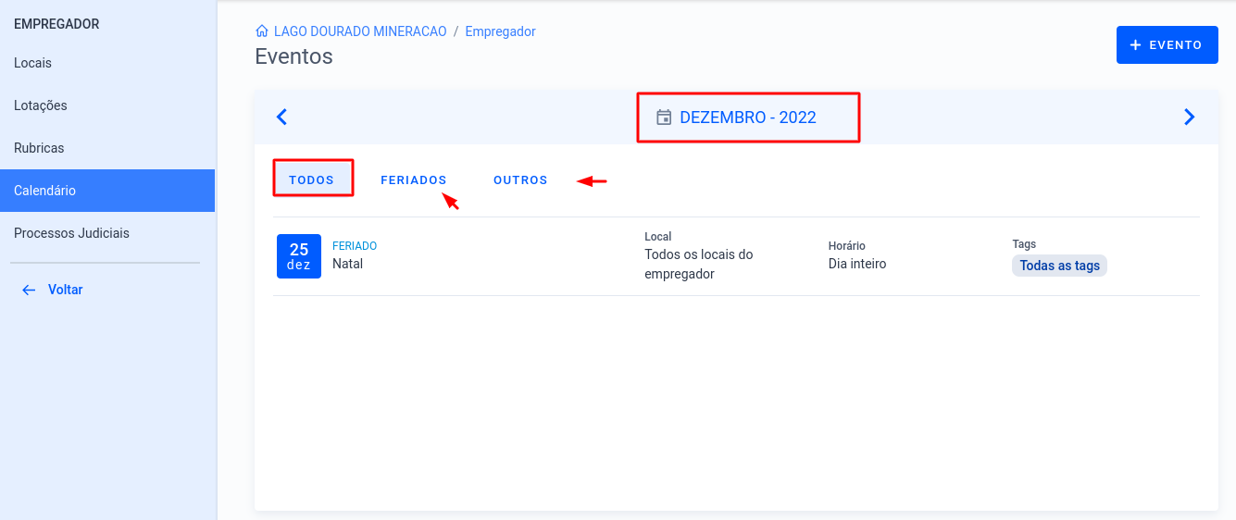Click the Voltar link

[x=66, y=290]
